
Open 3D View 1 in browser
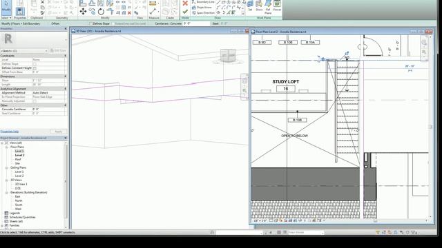click(x=21, y=184)
